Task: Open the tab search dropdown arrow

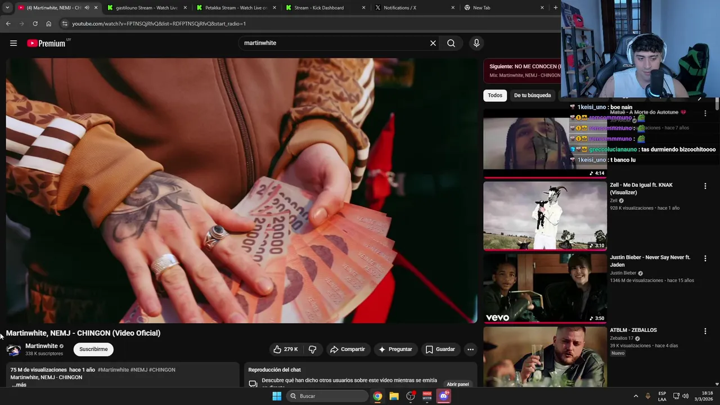Action: coord(7,8)
